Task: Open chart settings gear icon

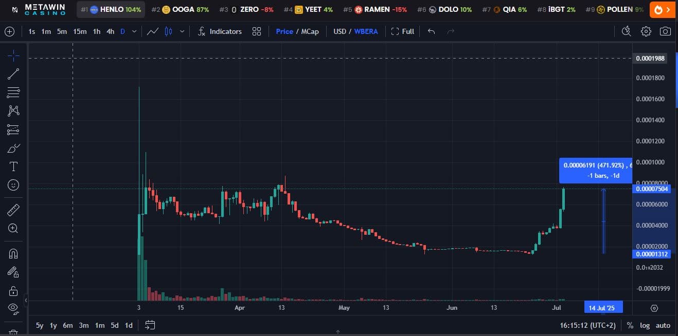Action: coord(646,31)
